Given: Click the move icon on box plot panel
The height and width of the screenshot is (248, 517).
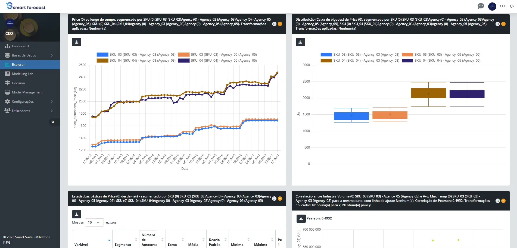Looking at the screenshot, I should (497, 24).
